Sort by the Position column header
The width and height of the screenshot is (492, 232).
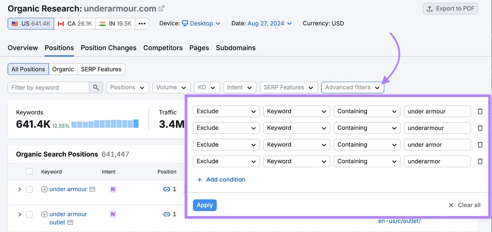167,172
